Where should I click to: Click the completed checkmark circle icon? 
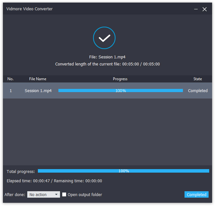click(x=104, y=38)
